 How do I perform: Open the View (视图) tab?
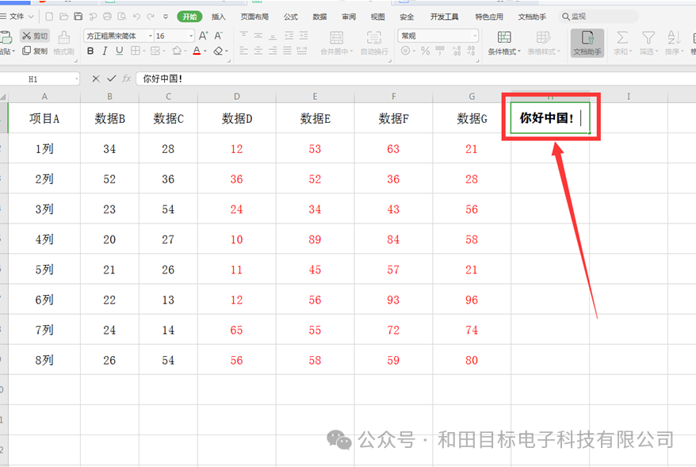pos(378,17)
